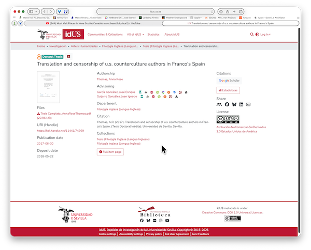311x250 pixels.
Task: Open the Weather Underground bookmark
Action: [175, 18]
